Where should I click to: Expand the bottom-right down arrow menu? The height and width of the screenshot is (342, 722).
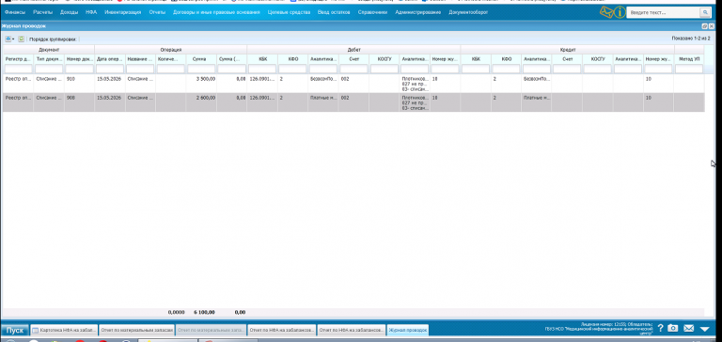(x=704, y=329)
